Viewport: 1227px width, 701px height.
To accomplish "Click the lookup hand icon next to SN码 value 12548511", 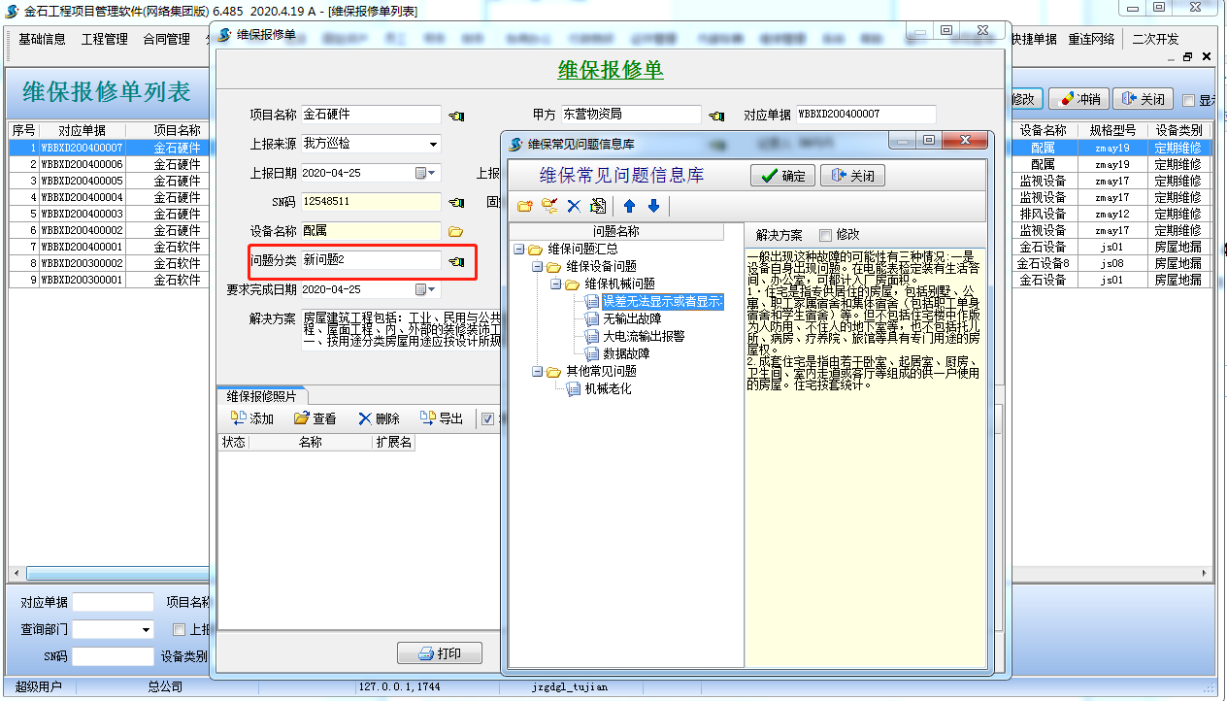I will pyautogui.click(x=455, y=203).
